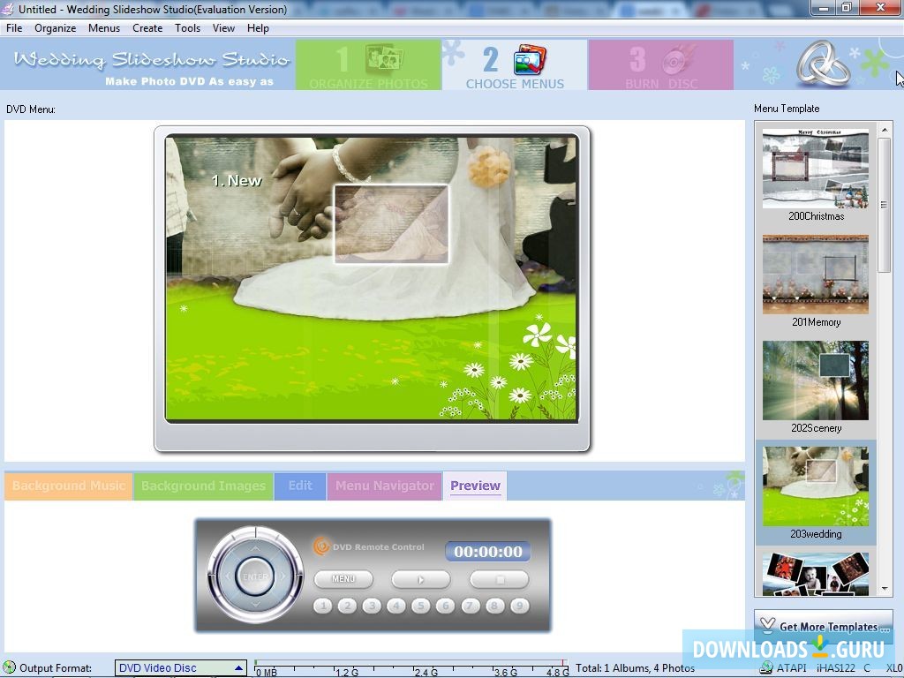Image resolution: width=904 pixels, height=678 pixels.
Task: Switch to Menu Navigator tab
Action: 385,486
